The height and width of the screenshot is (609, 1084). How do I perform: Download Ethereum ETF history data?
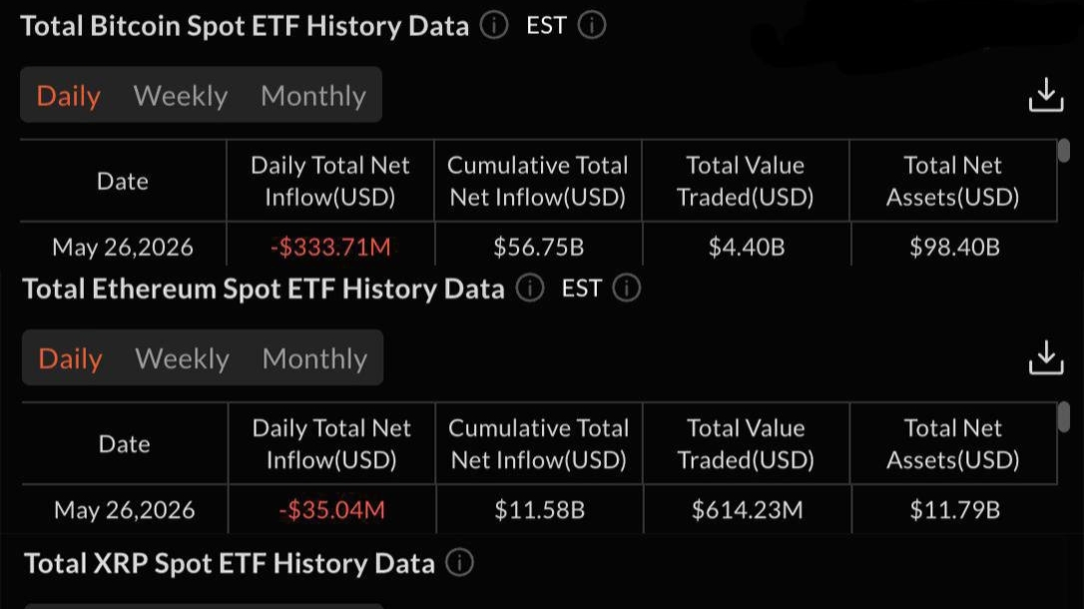pyautogui.click(x=1046, y=357)
